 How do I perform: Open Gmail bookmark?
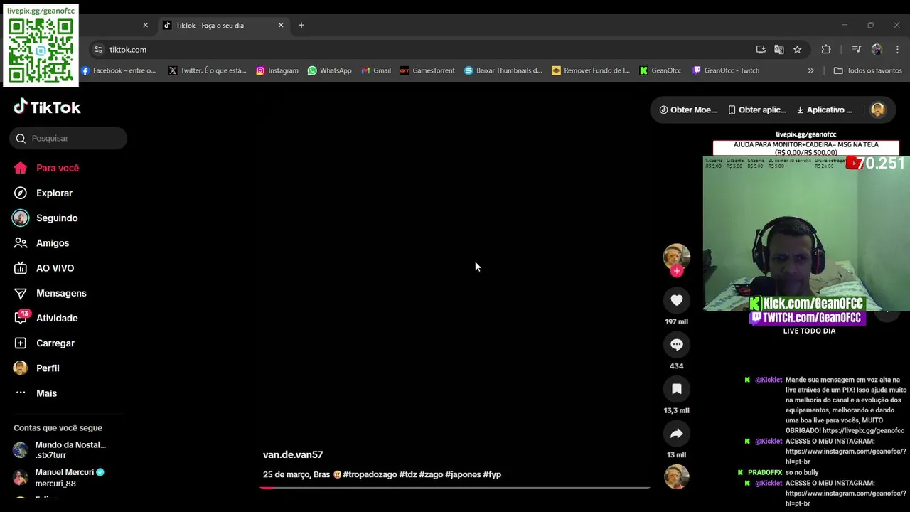coord(375,70)
